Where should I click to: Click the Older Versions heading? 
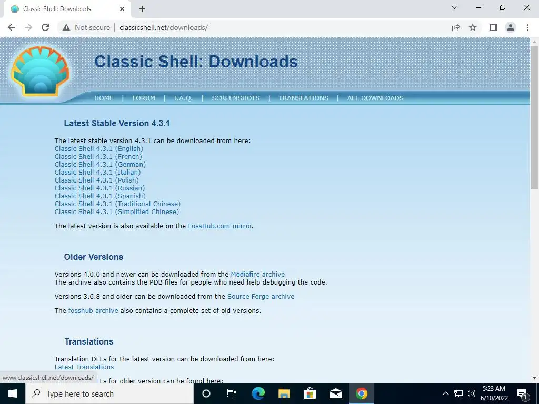(94, 257)
